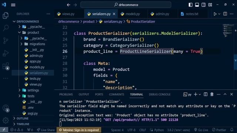Open the Accounts menu icon
Viewport: 237px width, 133px height.
tap(6, 108)
